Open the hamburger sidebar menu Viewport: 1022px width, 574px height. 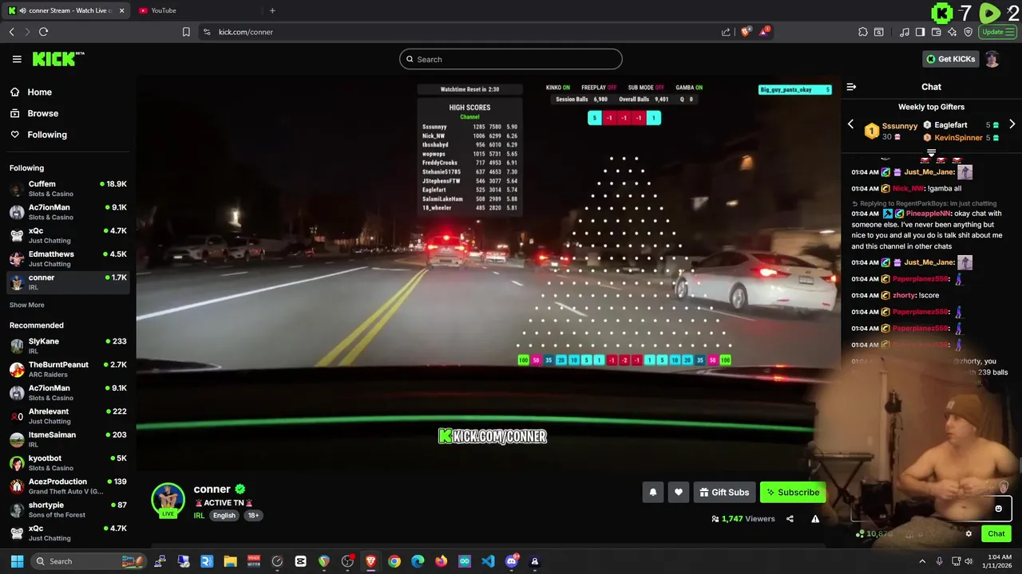point(17,59)
